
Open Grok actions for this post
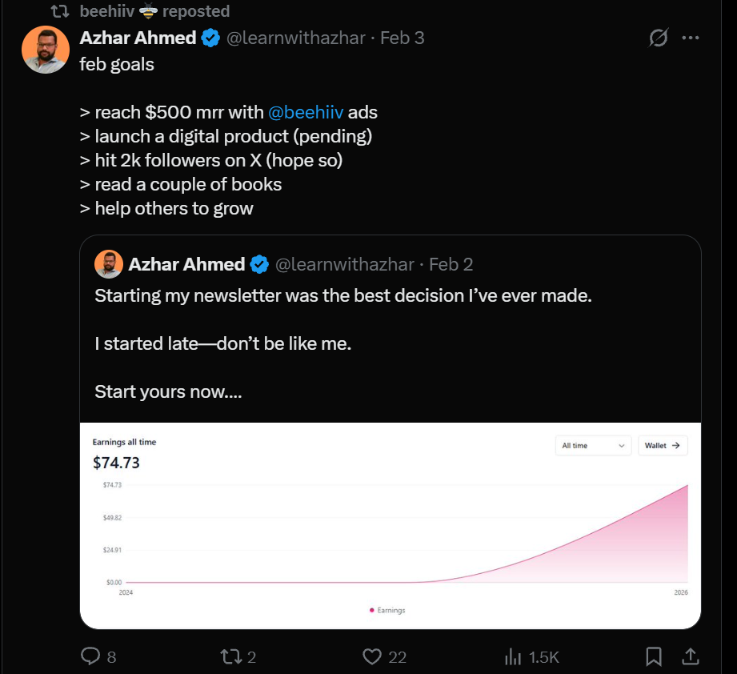pos(657,37)
